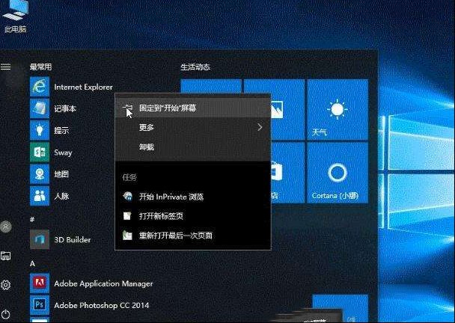
Task: Expand the 更多 submenu
Action: point(193,127)
